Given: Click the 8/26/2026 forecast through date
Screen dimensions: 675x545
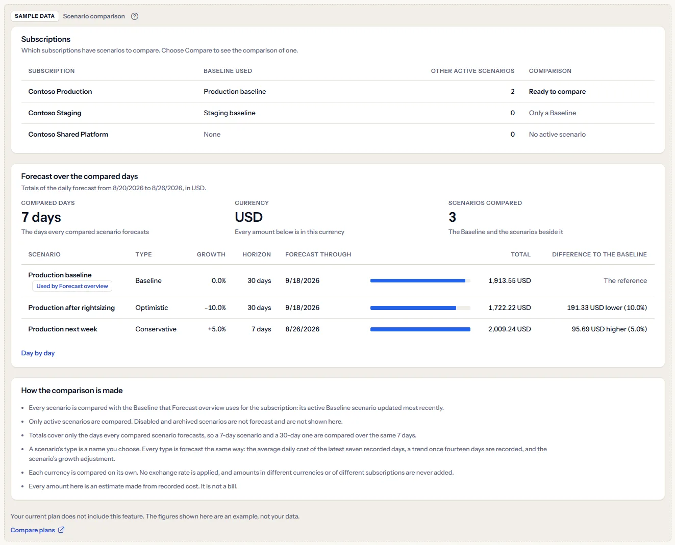Looking at the screenshot, I should (303, 329).
